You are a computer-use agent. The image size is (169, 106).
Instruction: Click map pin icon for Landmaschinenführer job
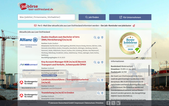pos(102,80)
